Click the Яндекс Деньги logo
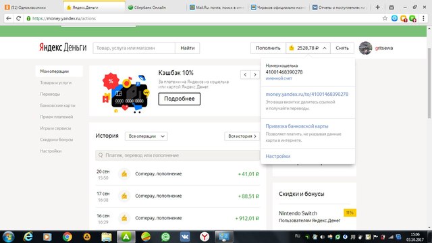This screenshot has height=243, width=432. click(63, 48)
